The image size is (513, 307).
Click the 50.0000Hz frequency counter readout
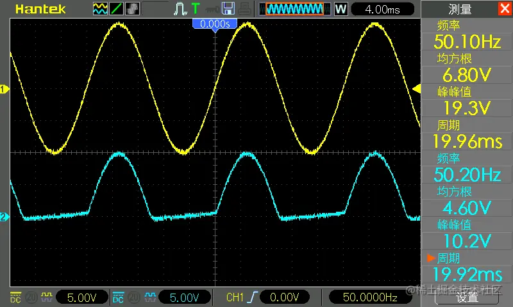pyautogui.click(x=370, y=297)
